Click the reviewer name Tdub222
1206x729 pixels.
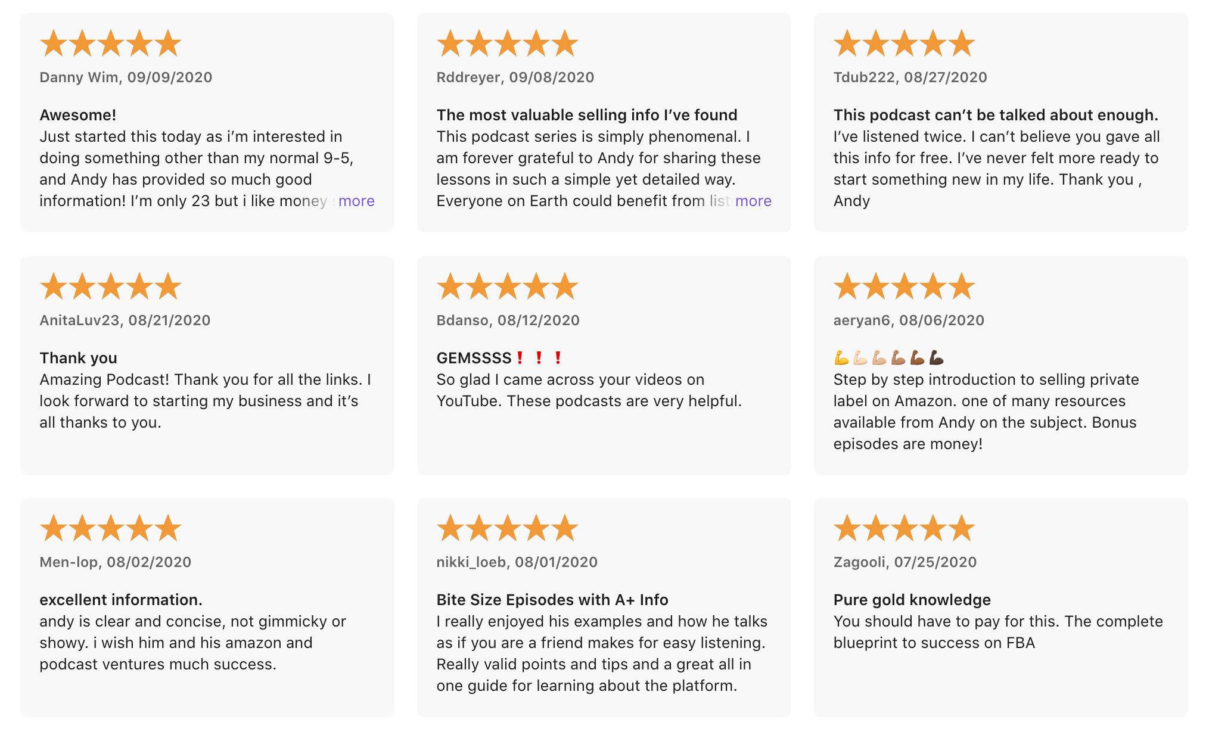pyautogui.click(x=864, y=77)
